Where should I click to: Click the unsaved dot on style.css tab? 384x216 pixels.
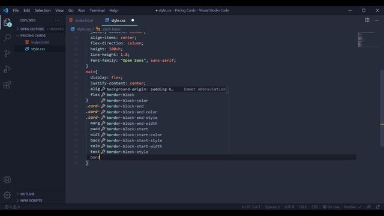(133, 20)
